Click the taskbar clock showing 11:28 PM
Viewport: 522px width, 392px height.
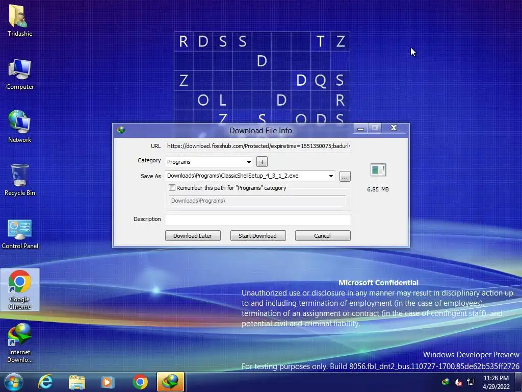click(x=496, y=382)
